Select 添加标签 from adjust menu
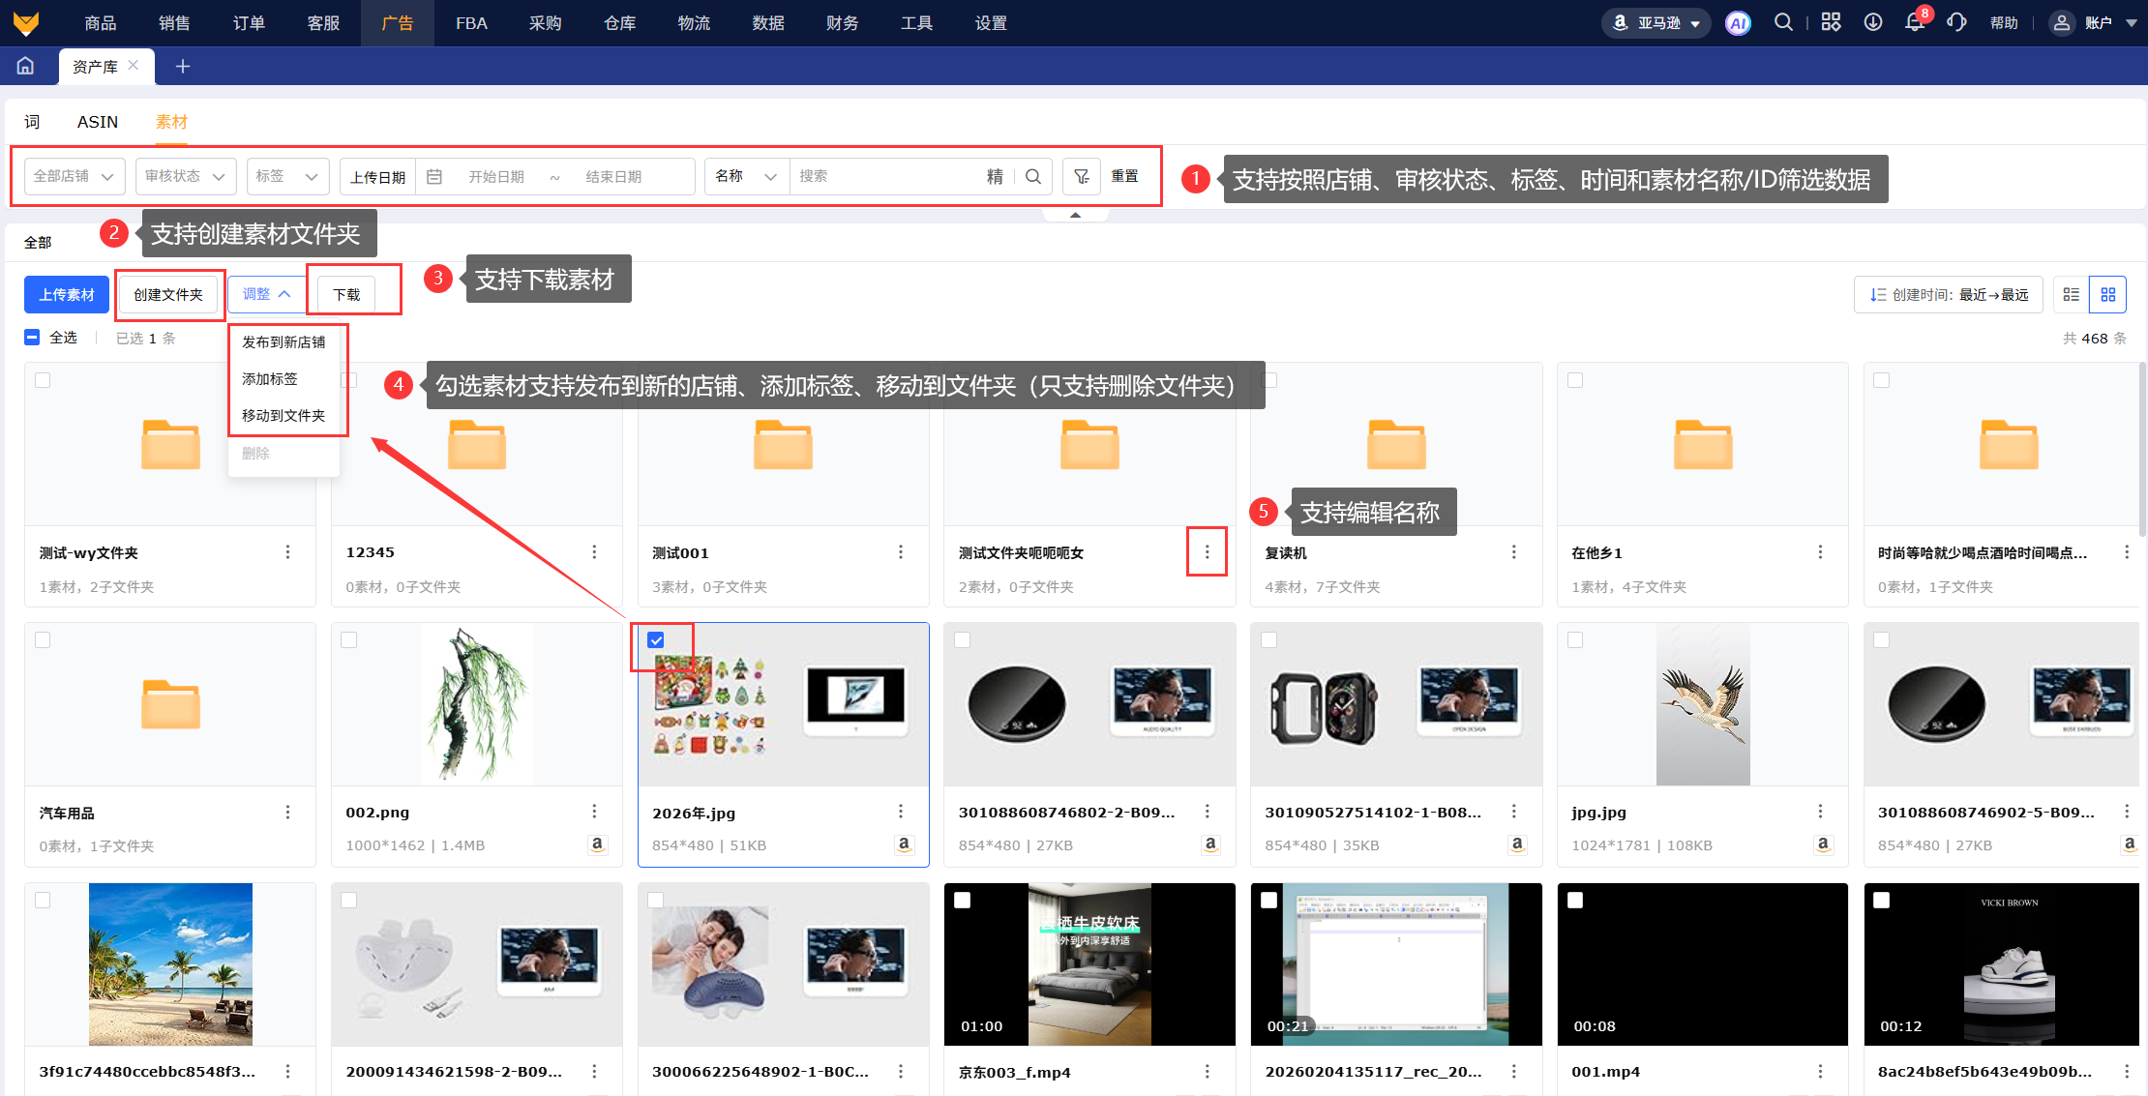This screenshot has width=2148, height=1096. point(270,378)
